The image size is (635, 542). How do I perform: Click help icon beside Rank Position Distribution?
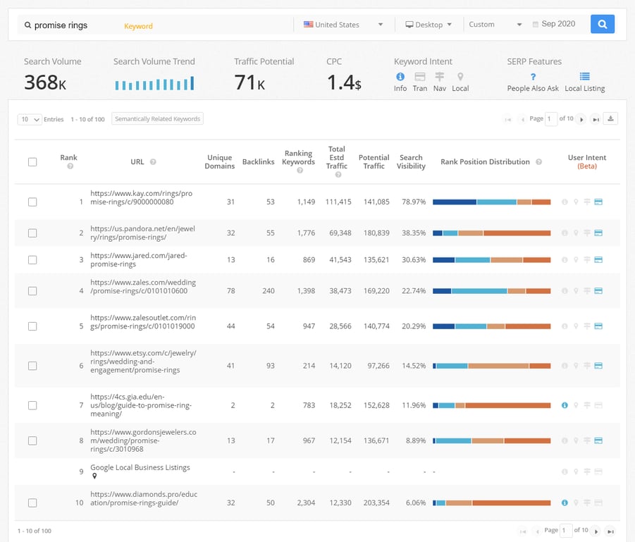[x=538, y=161]
